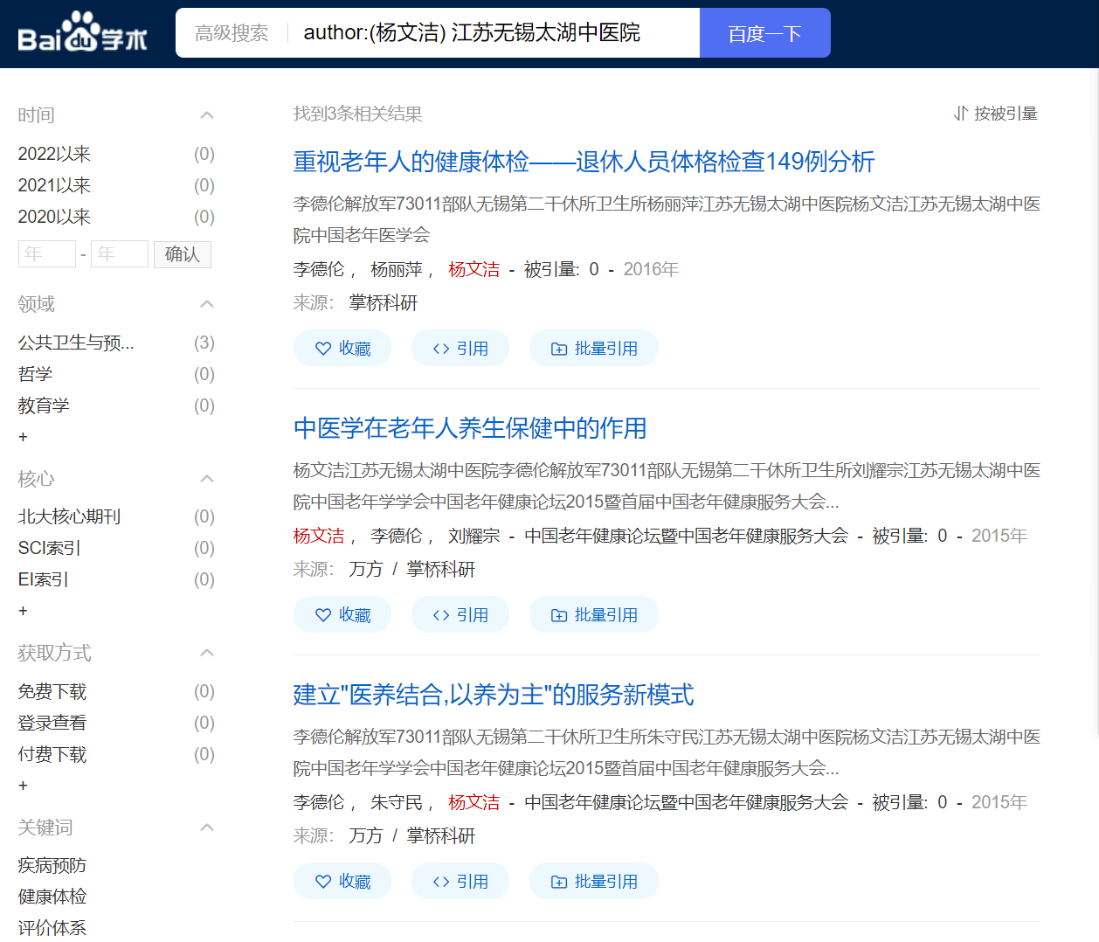
Task: Focus the search box with author query
Action: [494, 33]
